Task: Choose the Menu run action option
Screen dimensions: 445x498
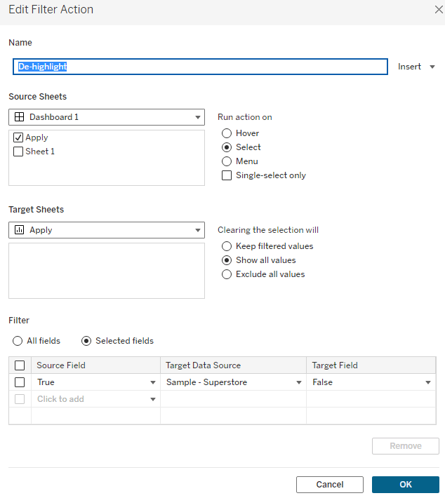Action: [227, 161]
